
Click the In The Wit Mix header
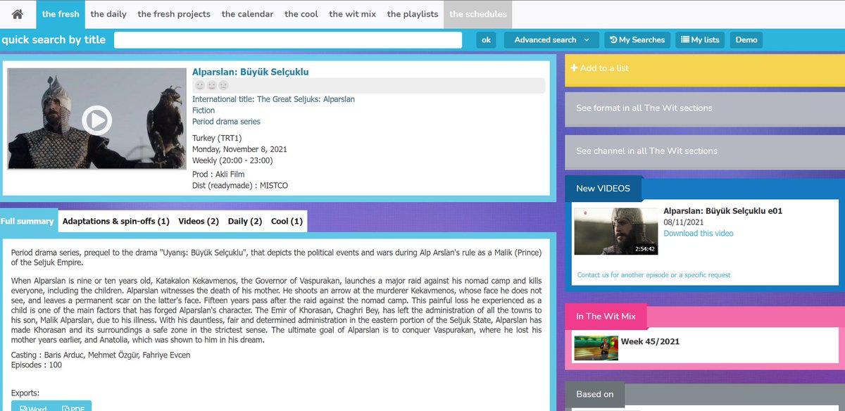[606, 317]
